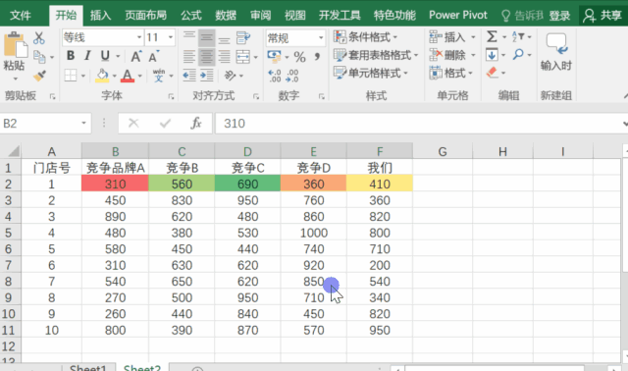
Task: Open the font name dropdown 等线
Action: pyautogui.click(x=139, y=37)
